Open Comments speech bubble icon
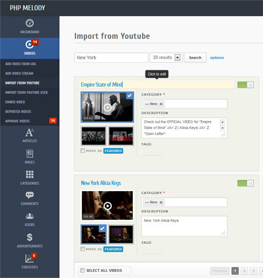 (30, 195)
